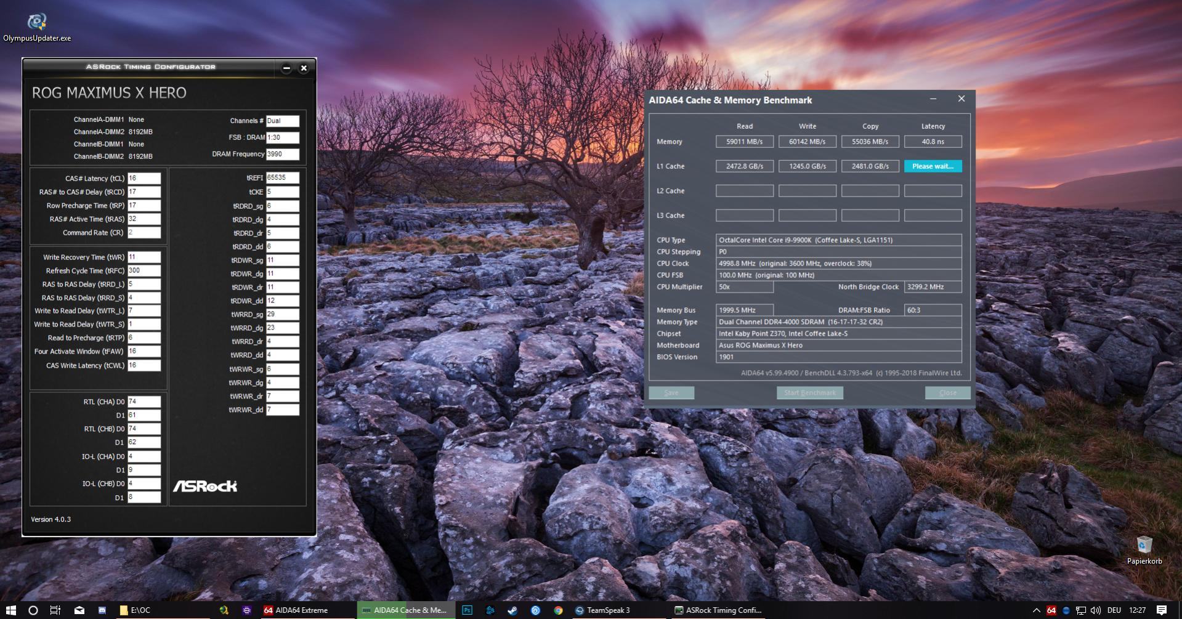Click IO-L (CHB) D0 value field
1182x619 pixels.
[144, 483]
